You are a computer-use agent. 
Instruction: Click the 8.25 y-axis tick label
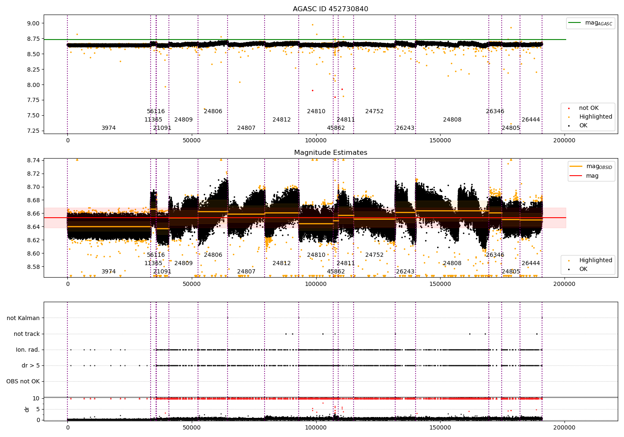click(33, 70)
